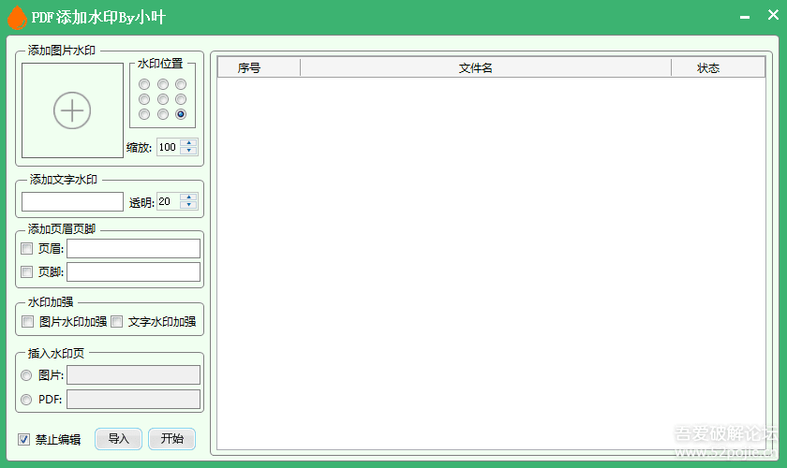Select middle-left watermark position
Image resolution: width=787 pixels, height=468 pixels.
[144, 99]
